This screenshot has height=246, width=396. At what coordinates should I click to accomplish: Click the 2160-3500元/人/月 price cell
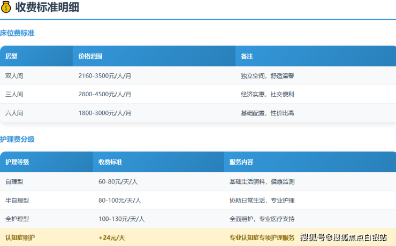(x=105, y=76)
